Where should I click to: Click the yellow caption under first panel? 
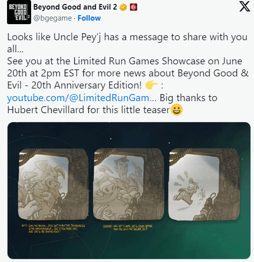[x=53, y=228]
